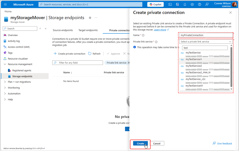Open the help question mark icon

click(x=200, y=4)
